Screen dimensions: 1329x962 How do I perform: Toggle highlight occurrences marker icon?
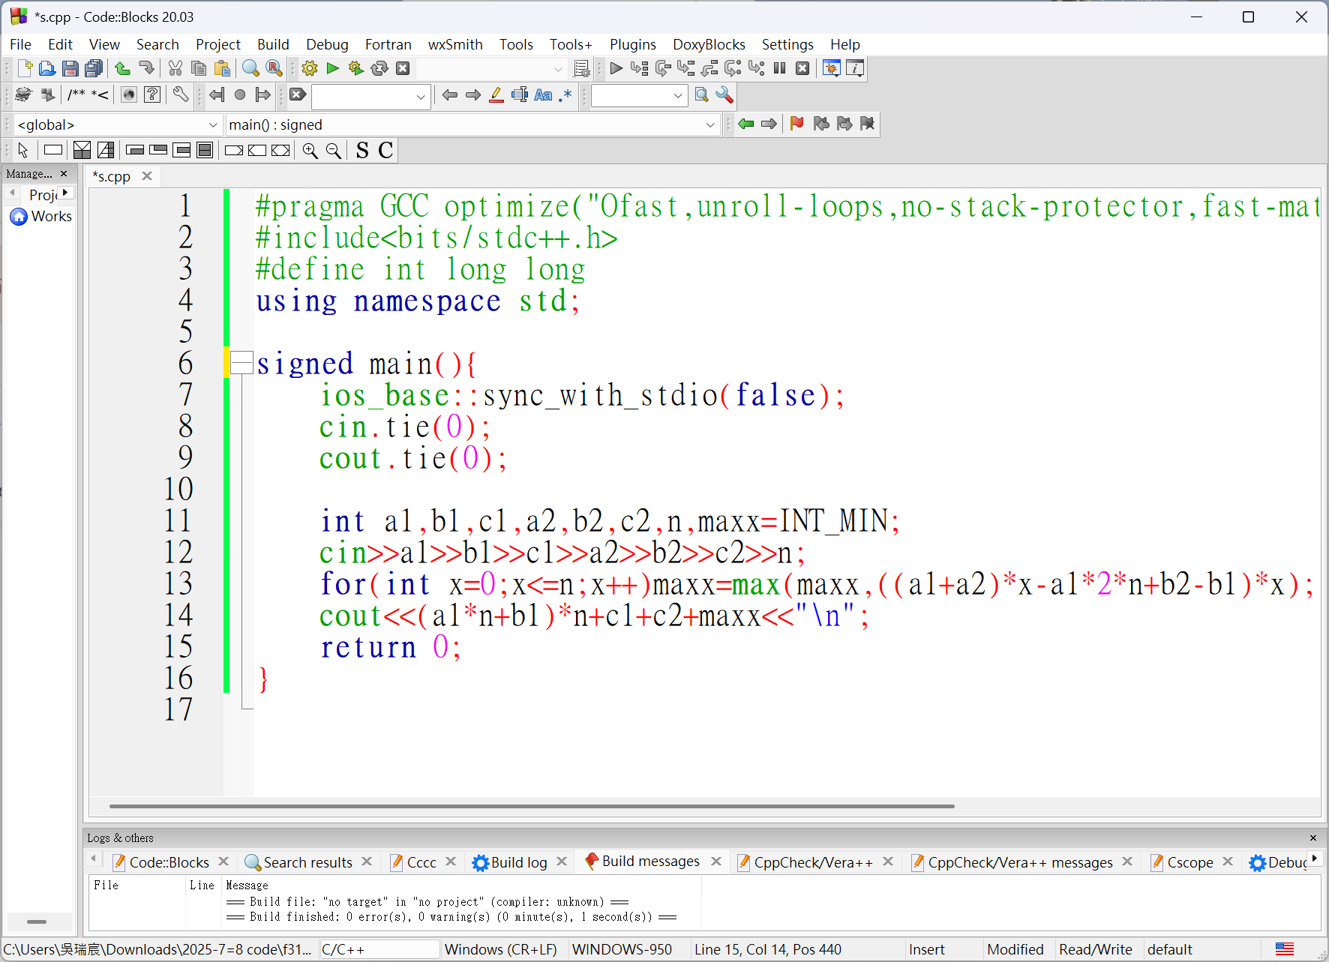click(x=496, y=95)
